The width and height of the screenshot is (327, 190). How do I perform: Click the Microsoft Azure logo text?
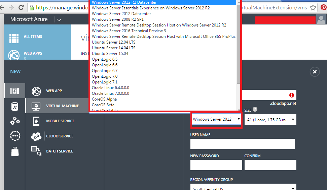pos(29,19)
